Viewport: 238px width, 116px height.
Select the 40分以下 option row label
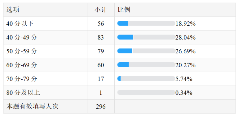[x=20, y=24]
